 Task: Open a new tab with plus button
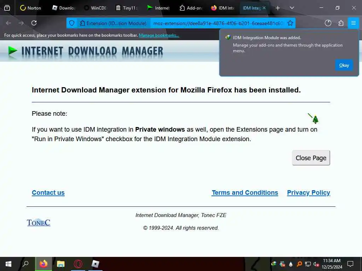pos(278,8)
